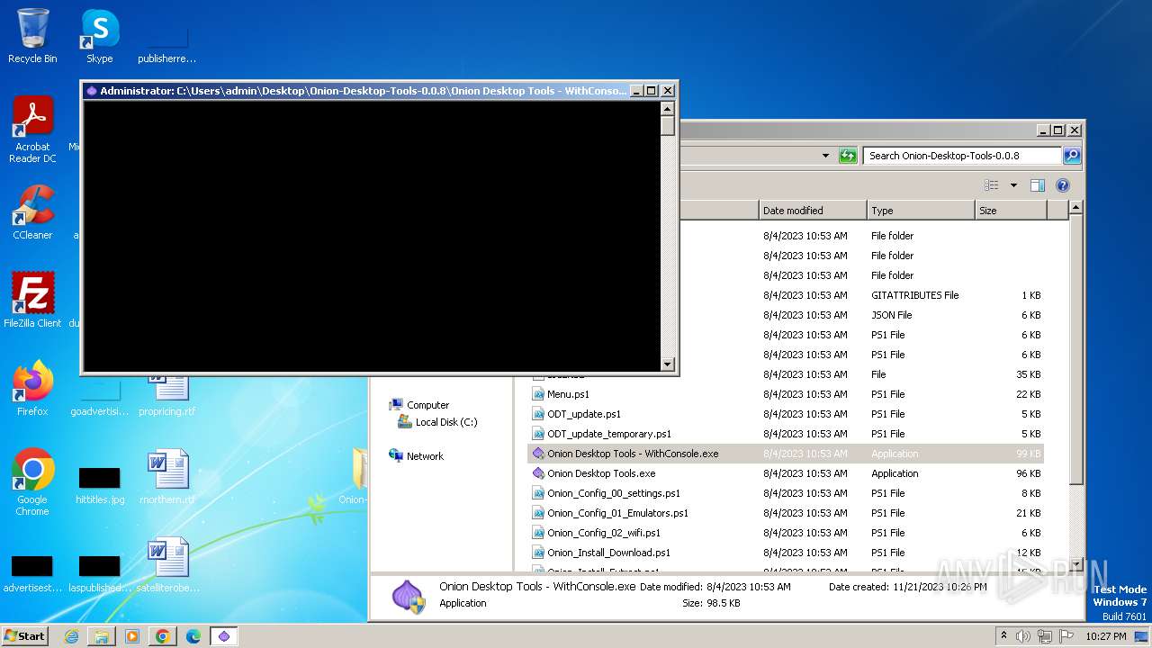
Task: Click GITATTRIBUTES File type cell
Action: click(x=914, y=295)
